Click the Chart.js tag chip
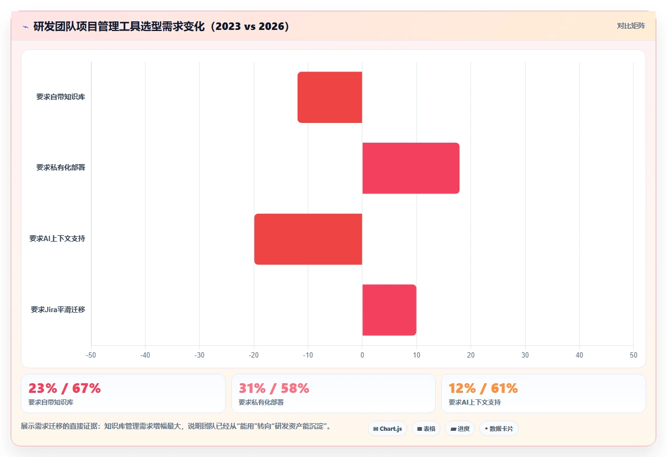The image size is (667, 457). point(388,429)
